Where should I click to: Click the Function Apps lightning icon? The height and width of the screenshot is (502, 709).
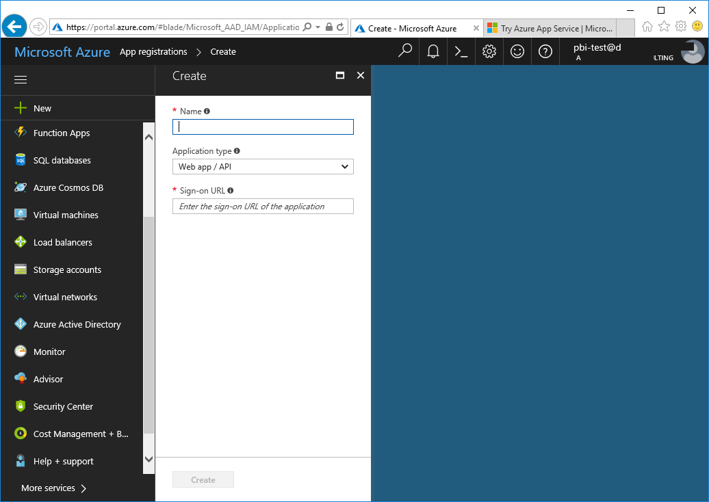point(21,133)
